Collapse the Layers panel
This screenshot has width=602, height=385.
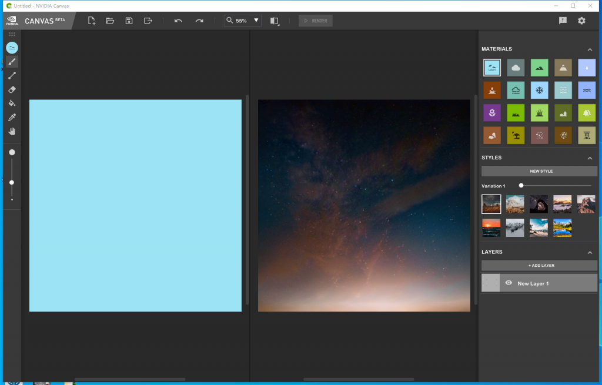pyautogui.click(x=590, y=253)
